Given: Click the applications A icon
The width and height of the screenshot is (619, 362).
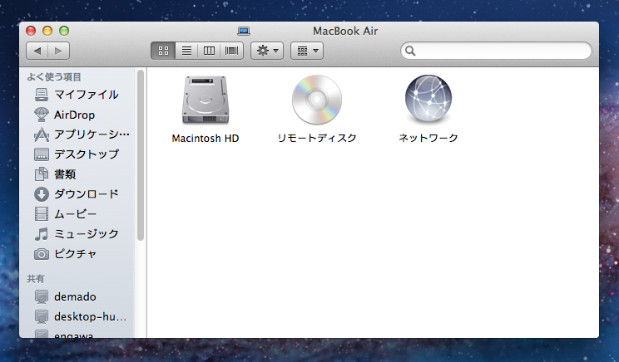Looking at the screenshot, I should (42, 135).
